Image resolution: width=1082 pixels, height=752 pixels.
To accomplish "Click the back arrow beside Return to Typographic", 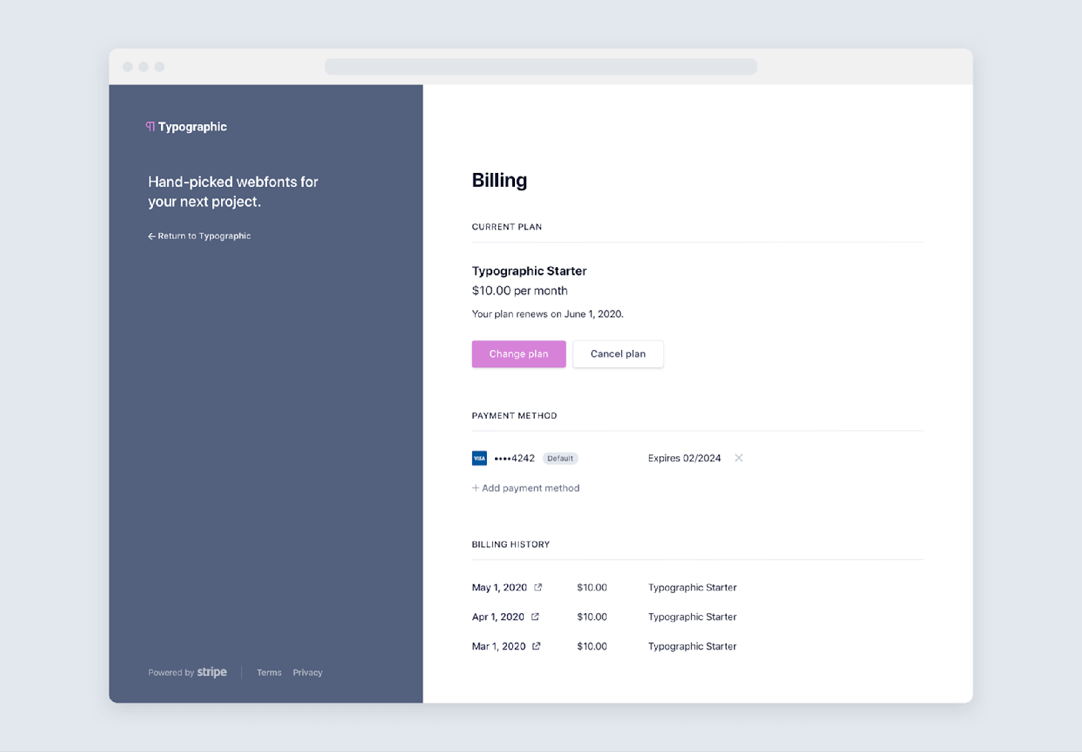I will [x=152, y=236].
